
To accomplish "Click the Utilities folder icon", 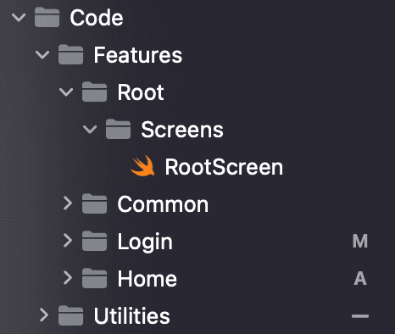I will point(70,315).
